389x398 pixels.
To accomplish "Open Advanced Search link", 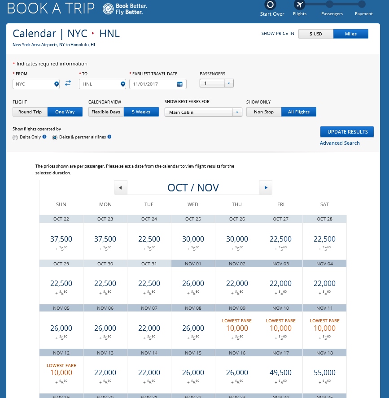I will tap(340, 143).
